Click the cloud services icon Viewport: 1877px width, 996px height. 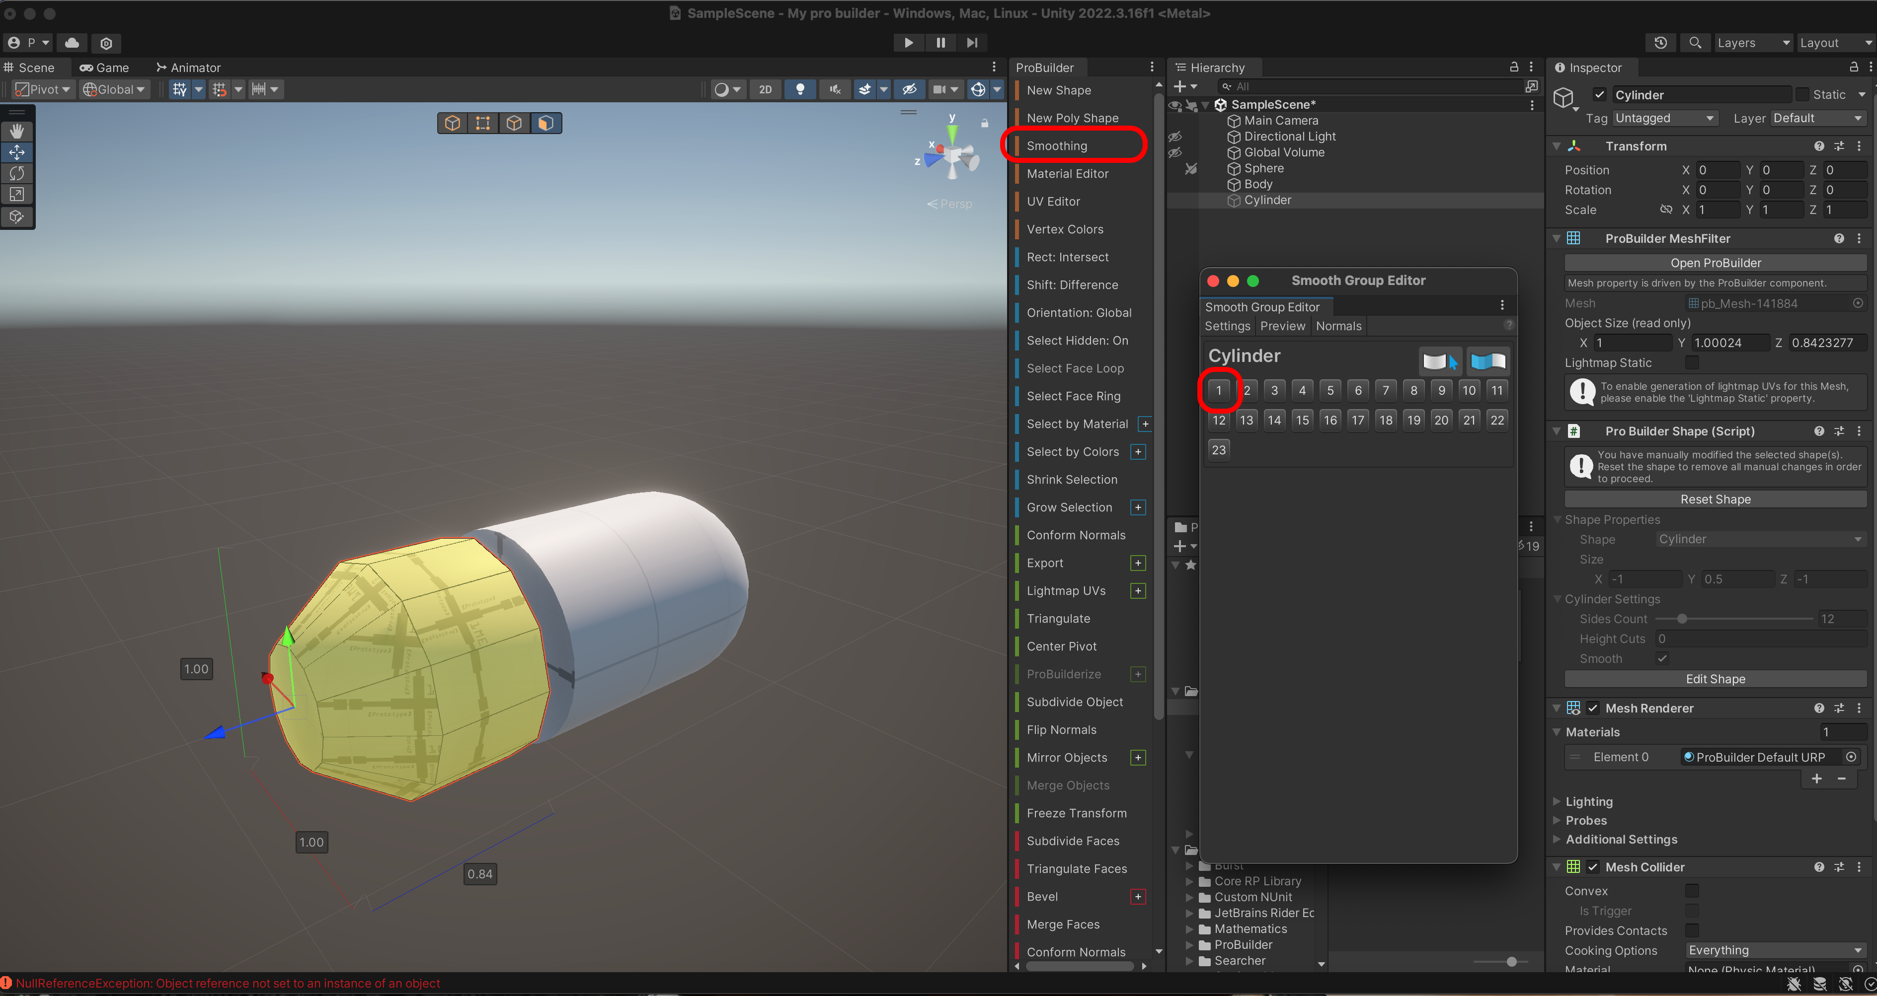[x=72, y=43]
